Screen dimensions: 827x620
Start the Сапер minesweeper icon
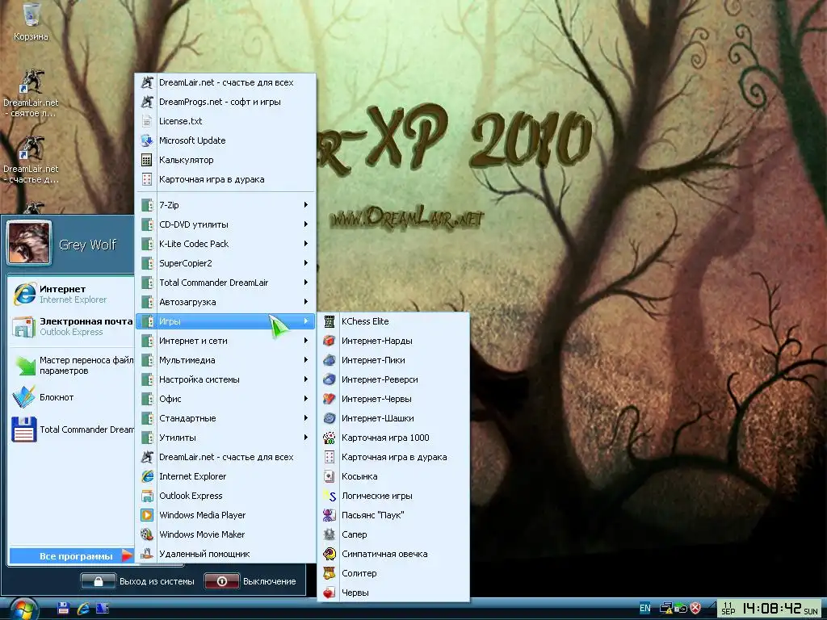click(x=330, y=534)
